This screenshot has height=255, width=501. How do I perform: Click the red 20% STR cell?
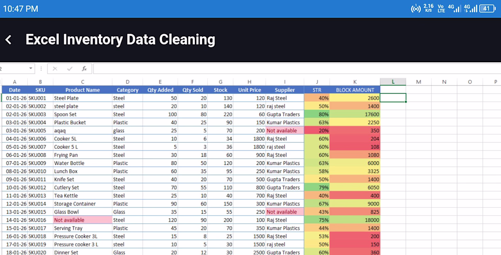point(317,131)
